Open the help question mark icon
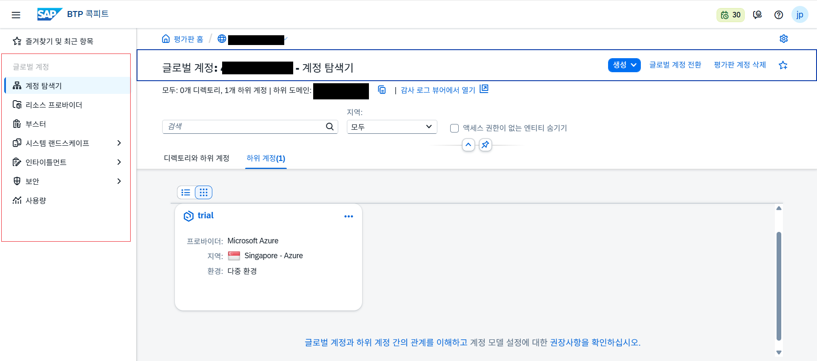Viewport: 817px width, 361px height. 779,15
